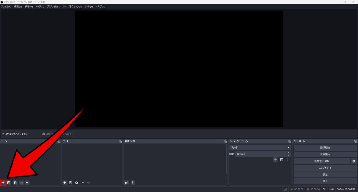Edit the 300 ms transition duration field
The height and width of the screenshot is (192, 358).
point(260,154)
